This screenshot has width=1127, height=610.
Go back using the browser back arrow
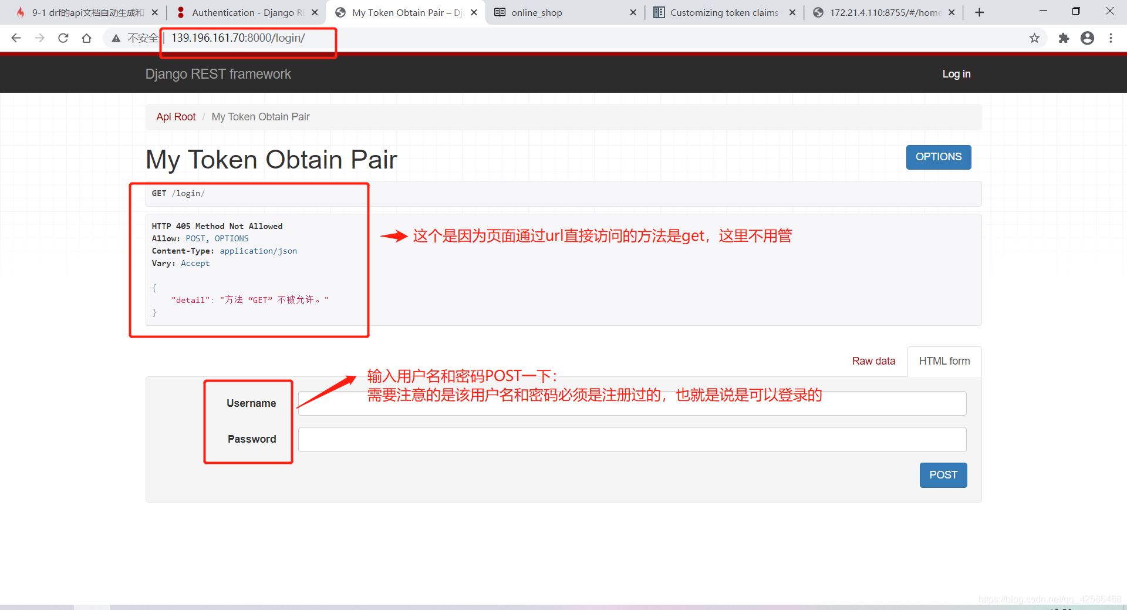pos(16,38)
